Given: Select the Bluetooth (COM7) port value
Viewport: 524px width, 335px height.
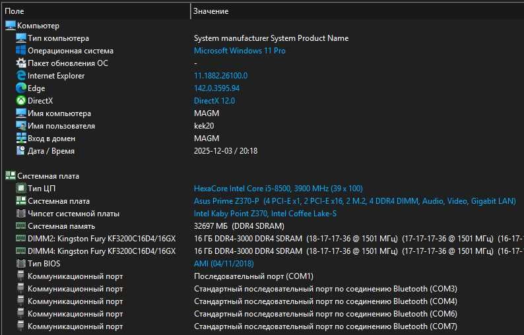Looking at the screenshot, I should click(325, 326).
